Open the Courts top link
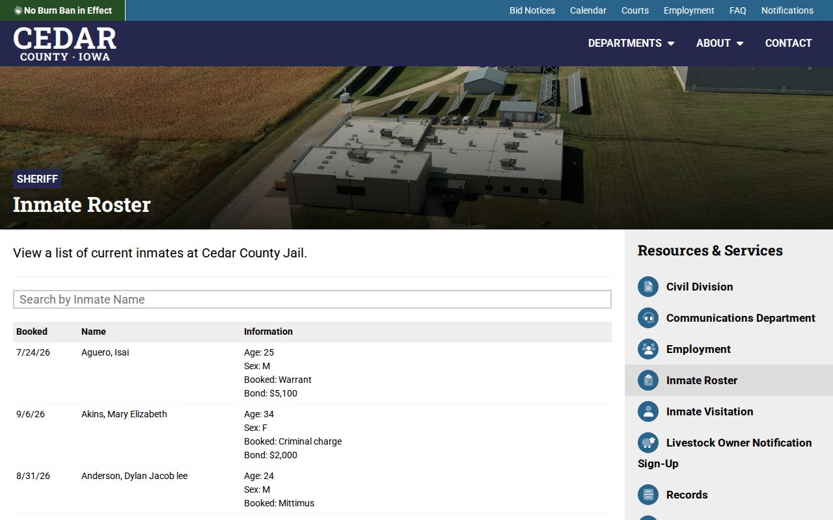Image resolution: width=833 pixels, height=520 pixels. (x=635, y=10)
